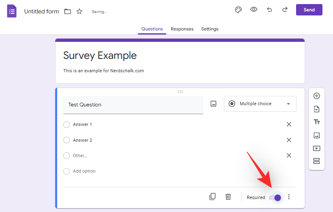333x212 pixels.
Task: Click the Test Question title field
Action: [x=133, y=105]
